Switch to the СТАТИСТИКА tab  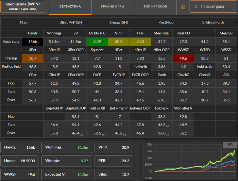click(x=70, y=7)
